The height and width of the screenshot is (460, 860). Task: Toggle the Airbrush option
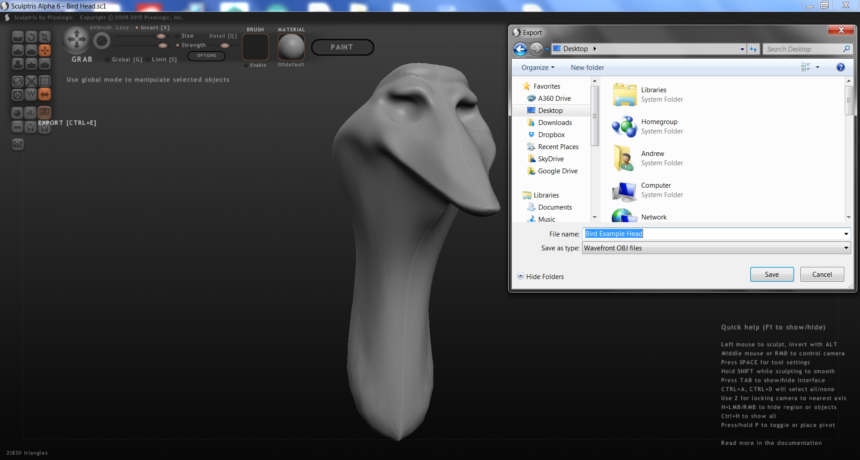pos(100,27)
